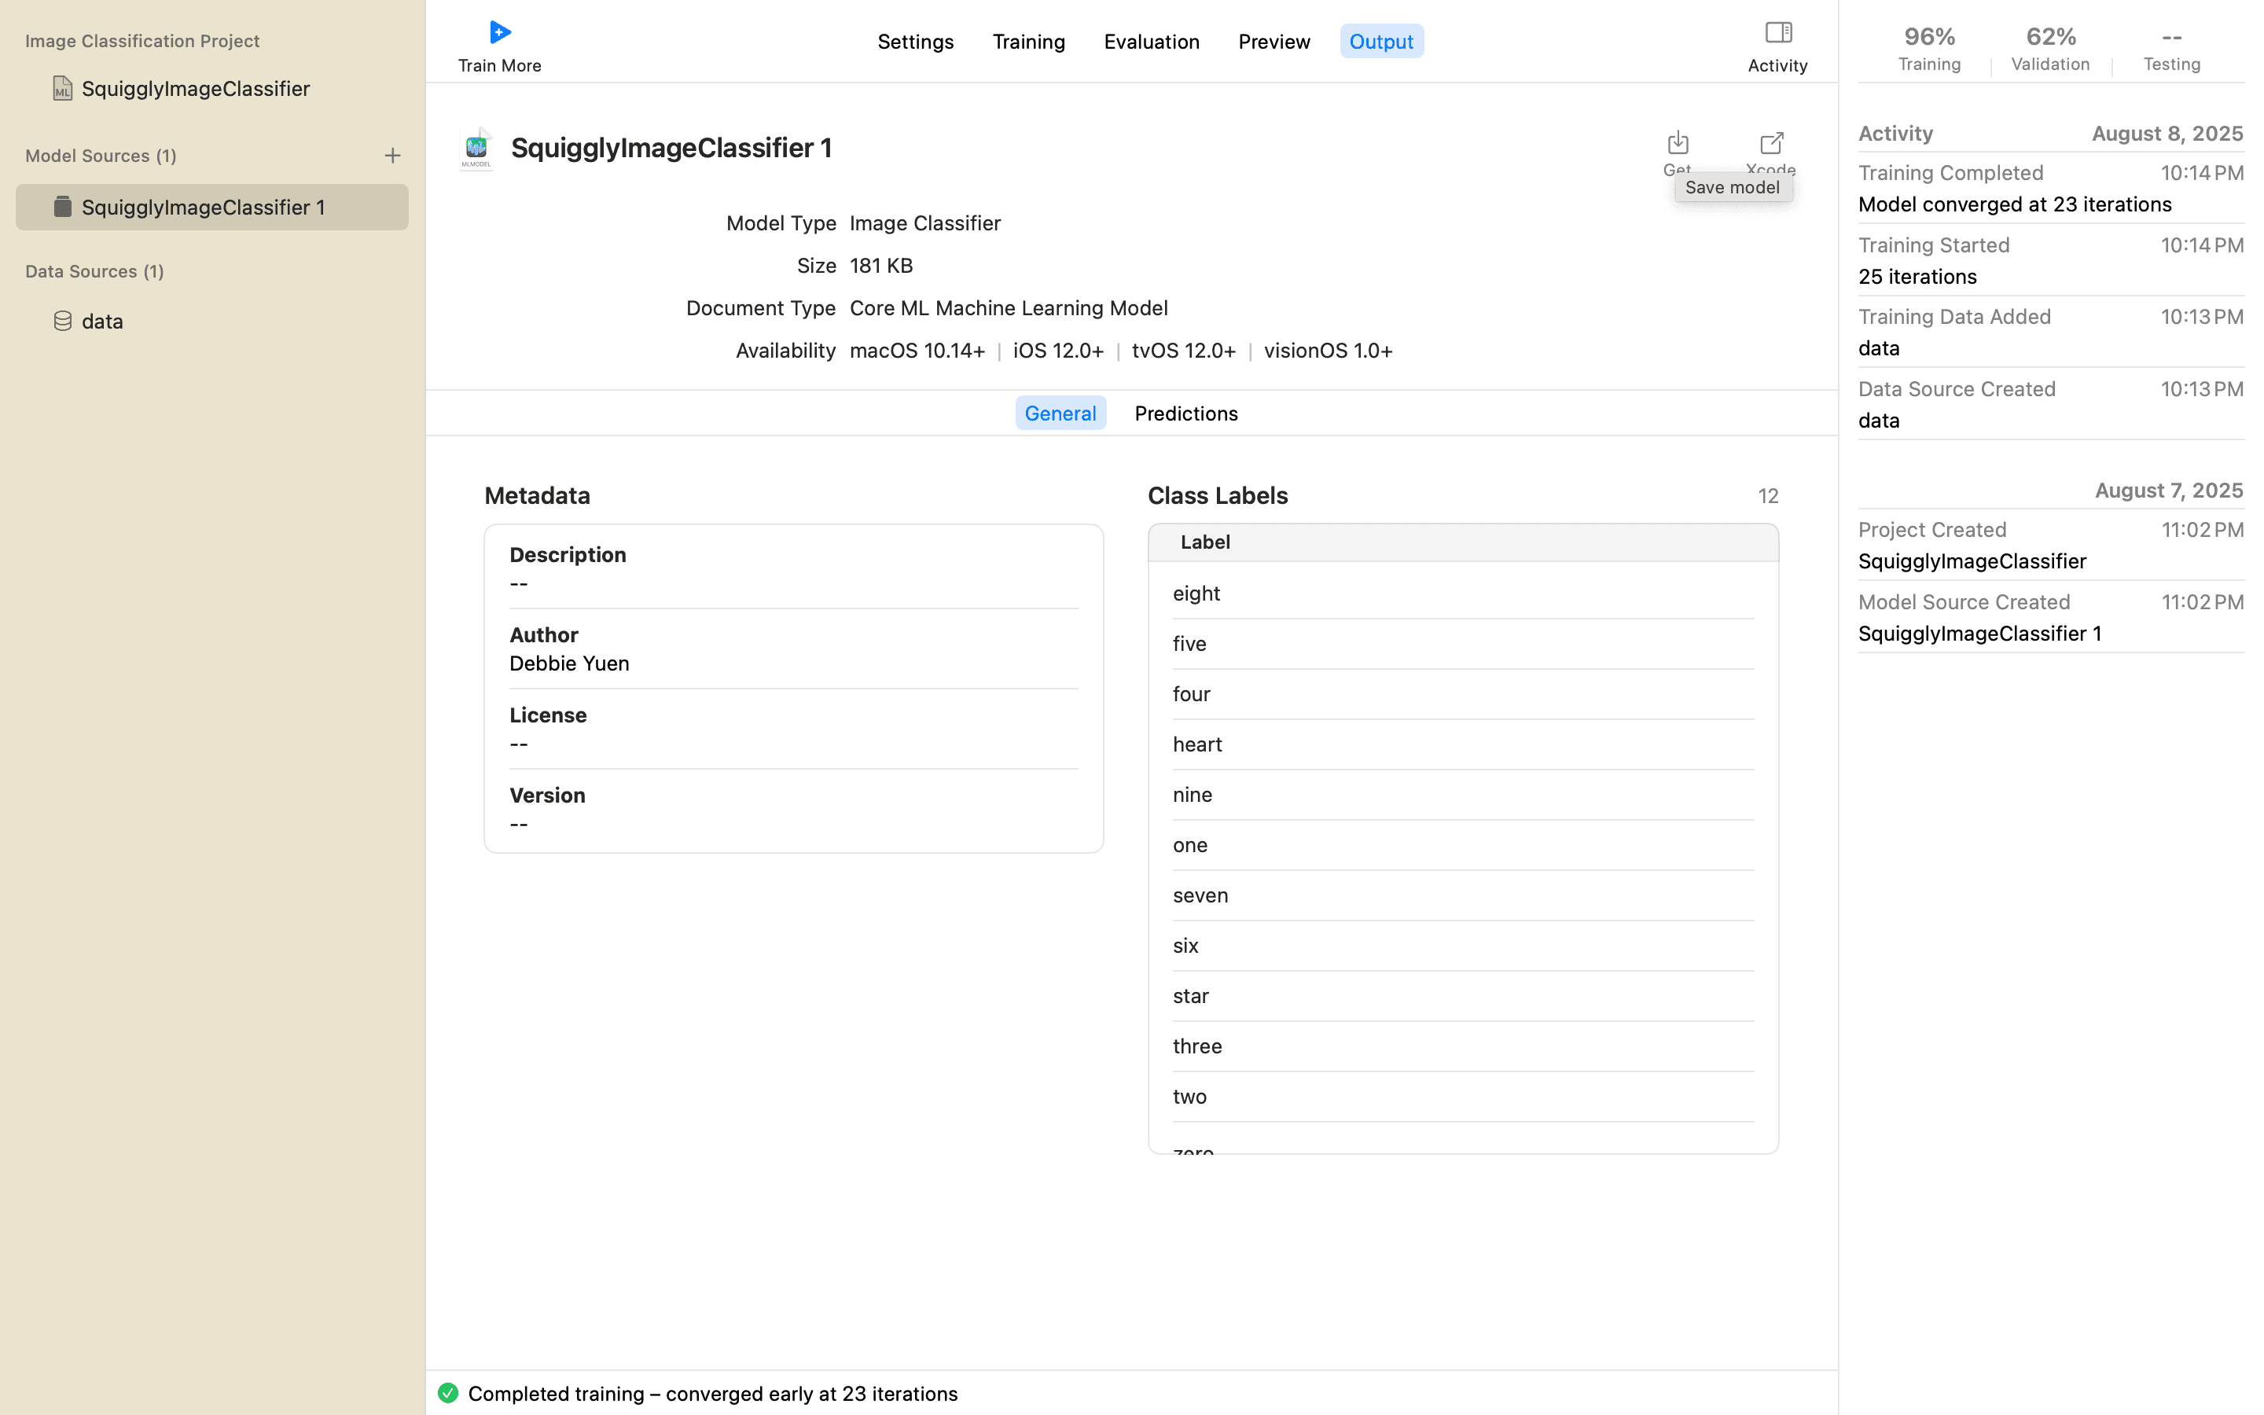Click the mlmodel file icon beside title

tap(476, 148)
